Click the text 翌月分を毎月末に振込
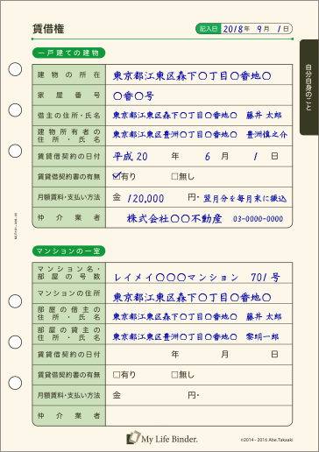 [245, 199]
